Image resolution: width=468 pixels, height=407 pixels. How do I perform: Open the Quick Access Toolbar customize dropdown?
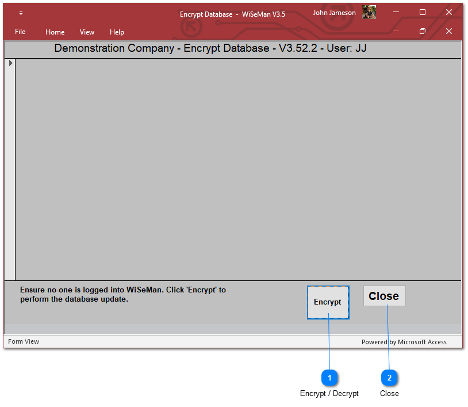coord(21,13)
